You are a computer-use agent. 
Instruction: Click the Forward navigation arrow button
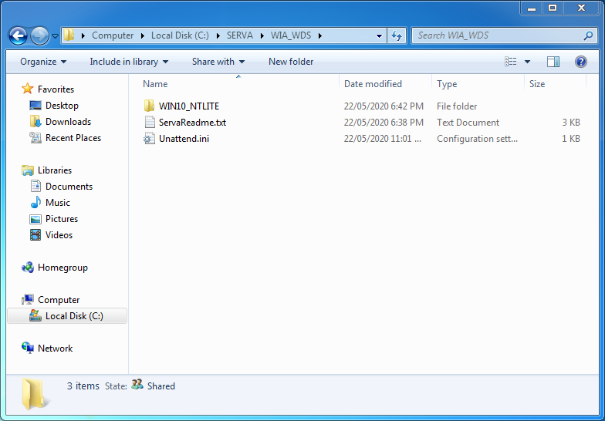(x=39, y=36)
